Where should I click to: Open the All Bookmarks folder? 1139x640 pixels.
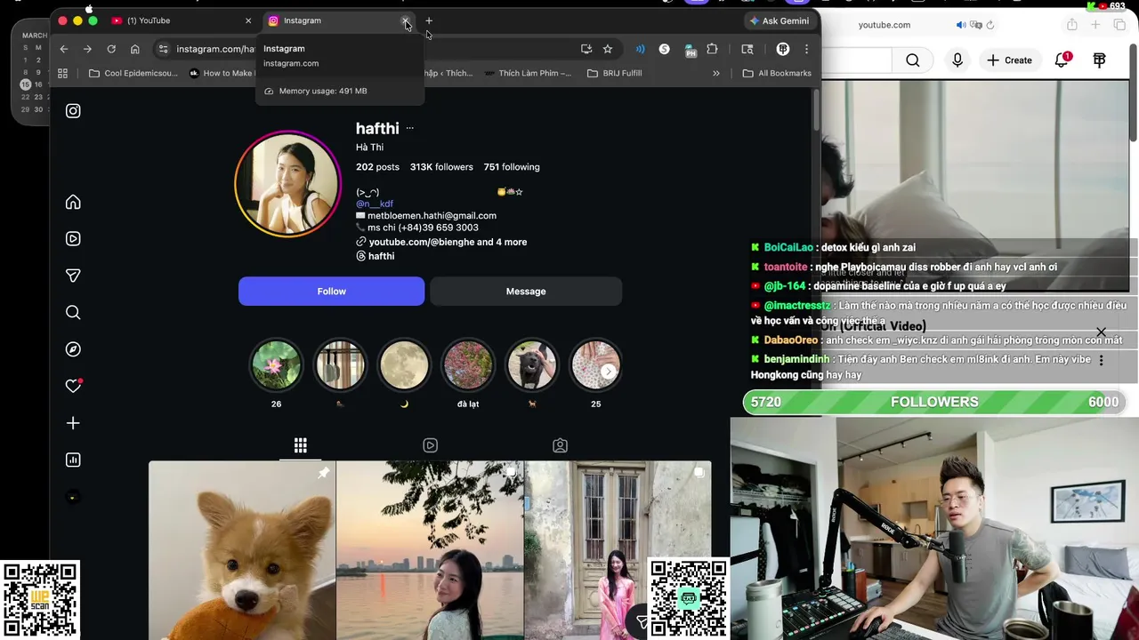[x=777, y=73]
